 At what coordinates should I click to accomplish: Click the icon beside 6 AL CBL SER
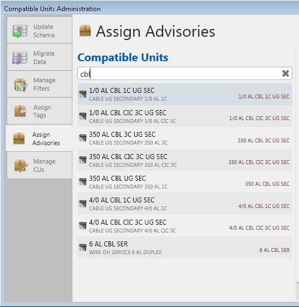point(83,247)
